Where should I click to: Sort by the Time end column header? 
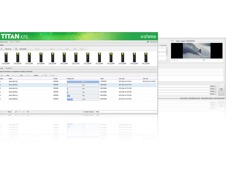pos(149,79)
